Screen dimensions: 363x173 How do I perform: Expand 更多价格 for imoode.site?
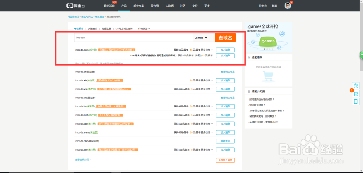click(207, 150)
